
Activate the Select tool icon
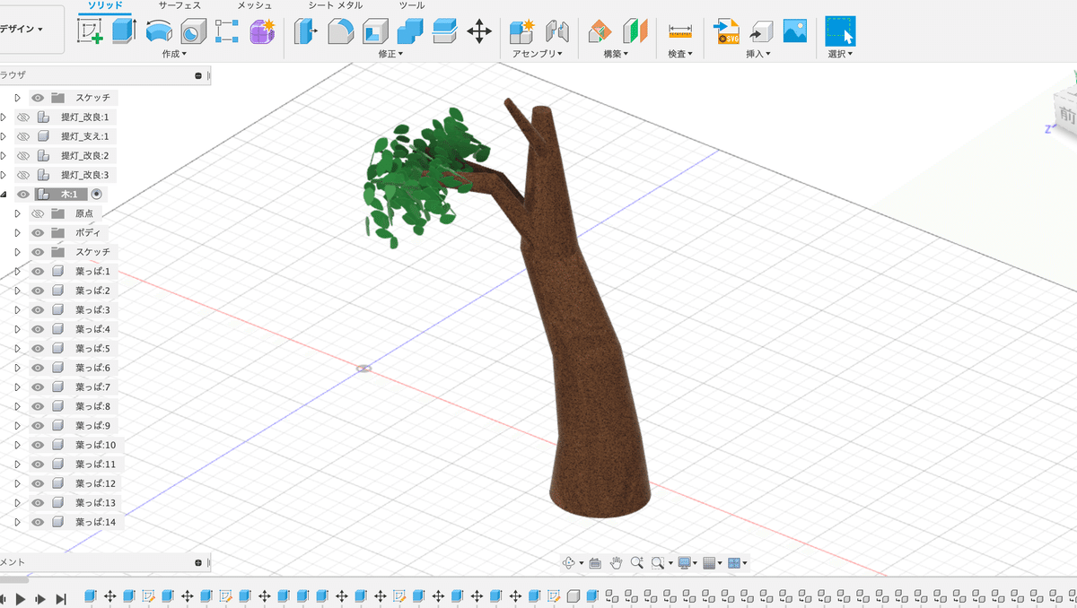[840, 31]
